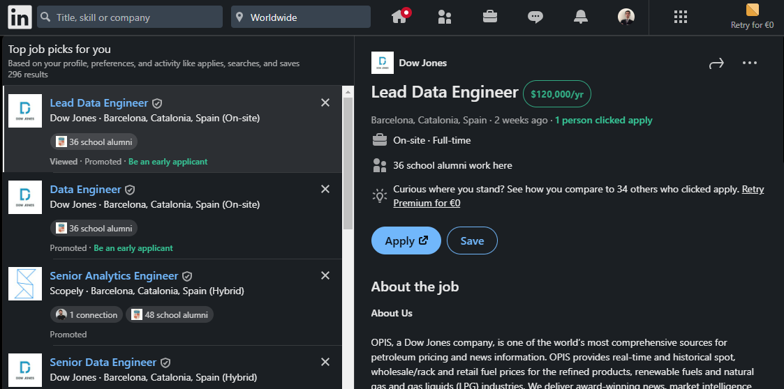The width and height of the screenshot is (784, 389).
Task: Click the $120,000/yr salary badge
Action: point(557,94)
